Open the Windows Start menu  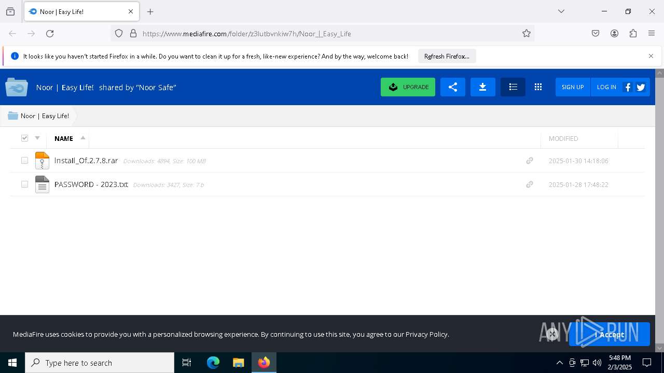[12, 363]
